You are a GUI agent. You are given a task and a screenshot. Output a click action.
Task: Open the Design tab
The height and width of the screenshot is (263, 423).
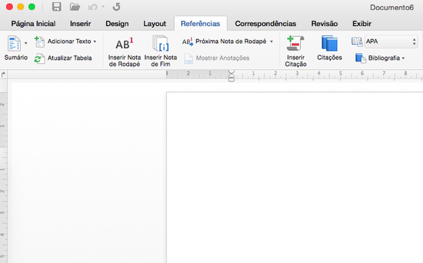click(117, 24)
